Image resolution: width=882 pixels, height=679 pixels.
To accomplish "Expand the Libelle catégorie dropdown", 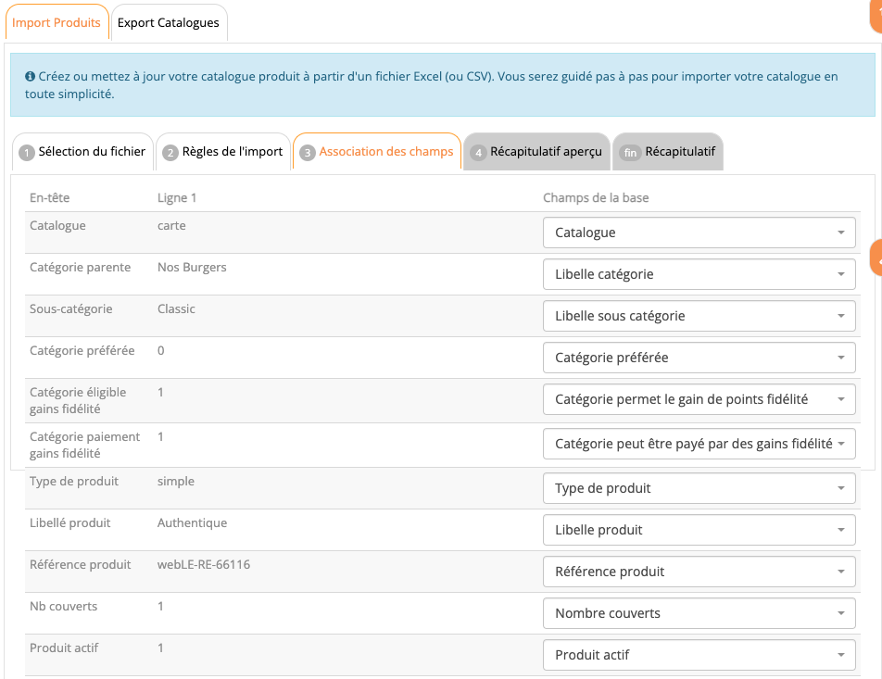I will (699, 275).
